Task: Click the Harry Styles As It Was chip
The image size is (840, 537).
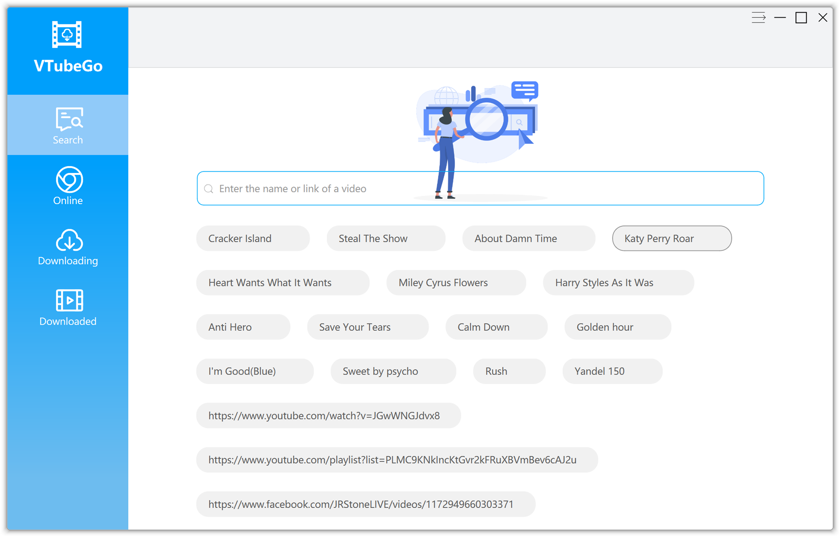Action: click(x=618, y=283)
